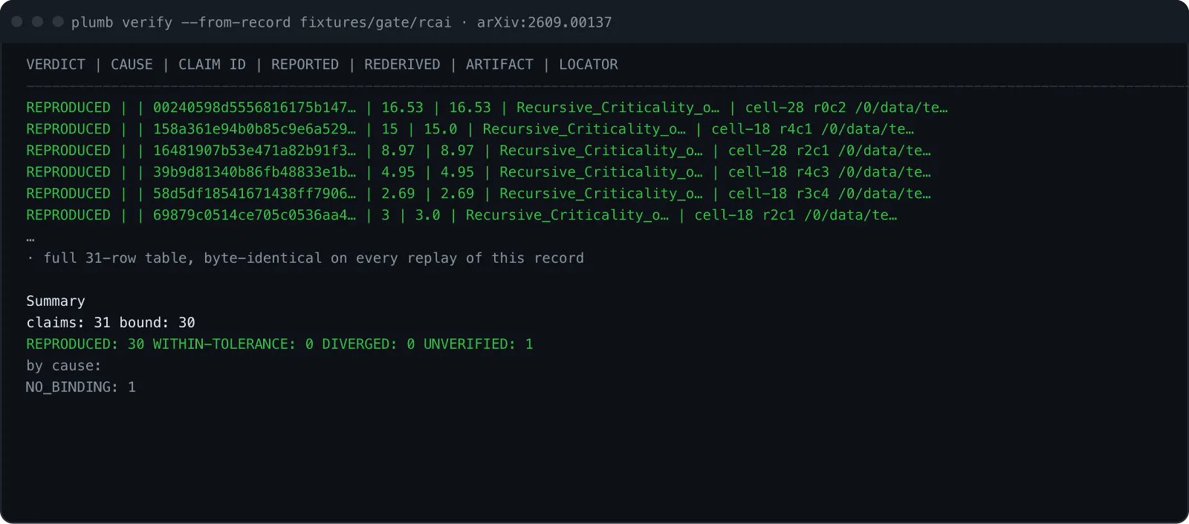Click the reported value 4.95

click(398, 172)
